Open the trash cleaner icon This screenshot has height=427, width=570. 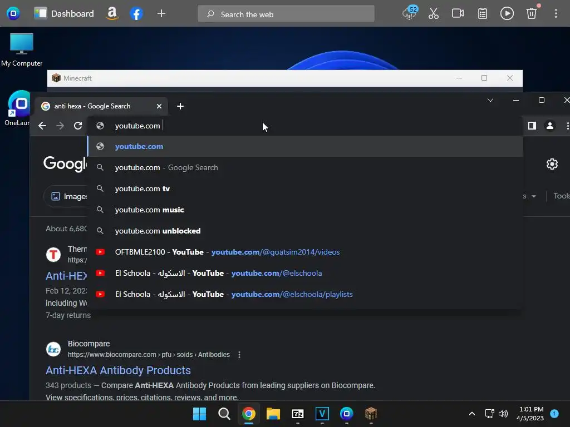click(532, 13)
